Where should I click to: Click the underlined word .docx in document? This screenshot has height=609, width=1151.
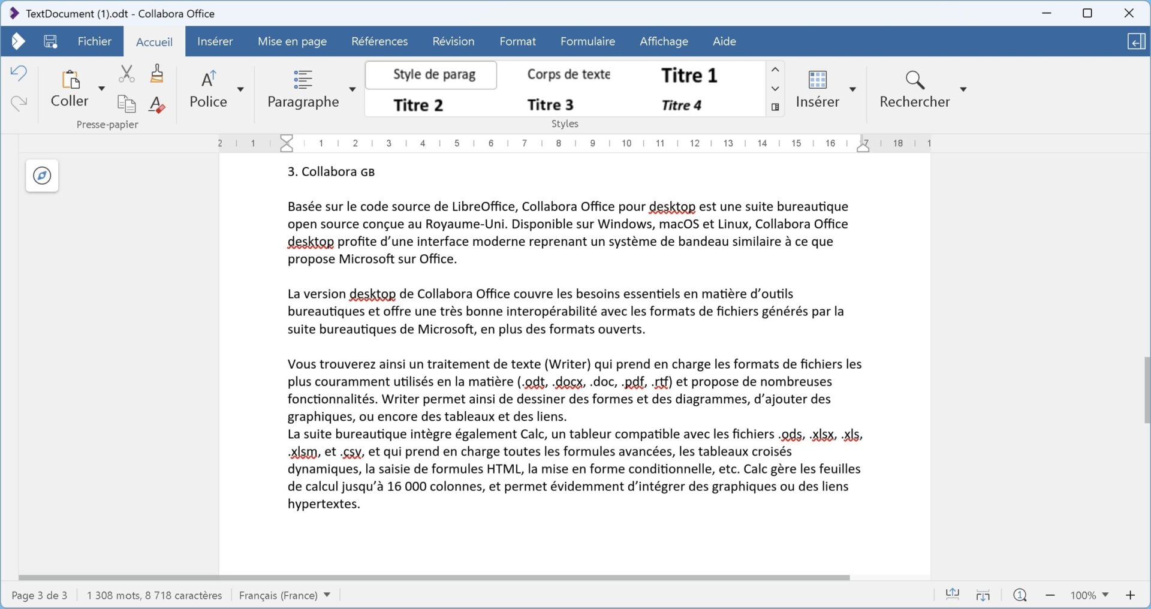[569, 382]
